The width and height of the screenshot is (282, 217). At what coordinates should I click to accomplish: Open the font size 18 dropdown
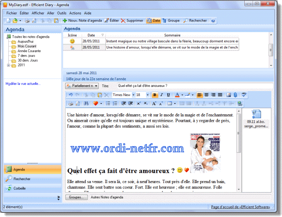pyautogui.click(x=148, y=95)
